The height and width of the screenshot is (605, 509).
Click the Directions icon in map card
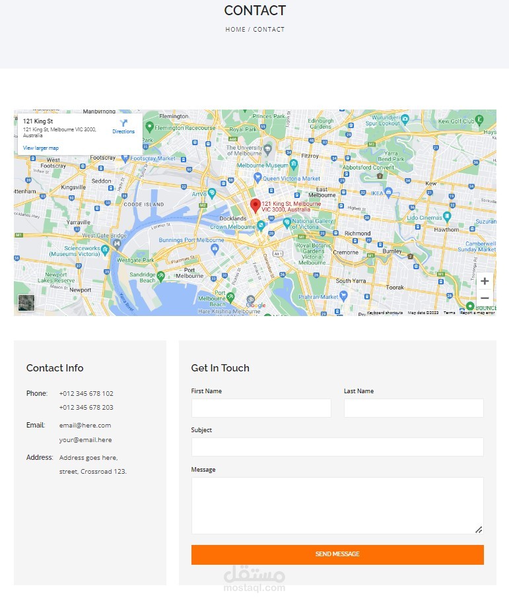coord(123,123)
